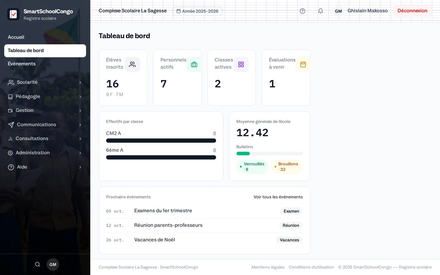Click the Gestion wallet icon

tap(10, 111)
